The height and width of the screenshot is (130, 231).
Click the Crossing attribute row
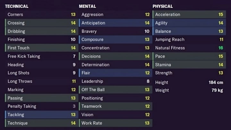pyautogui.click(x=41, y=23)
